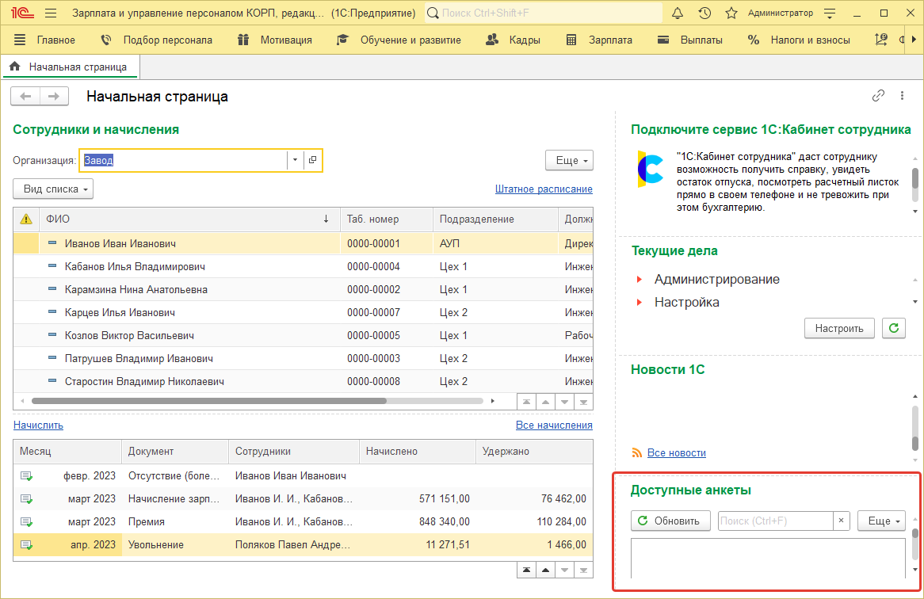Select the Отсутствие (боле… document row
924x599 pixels.
(303, 476)
